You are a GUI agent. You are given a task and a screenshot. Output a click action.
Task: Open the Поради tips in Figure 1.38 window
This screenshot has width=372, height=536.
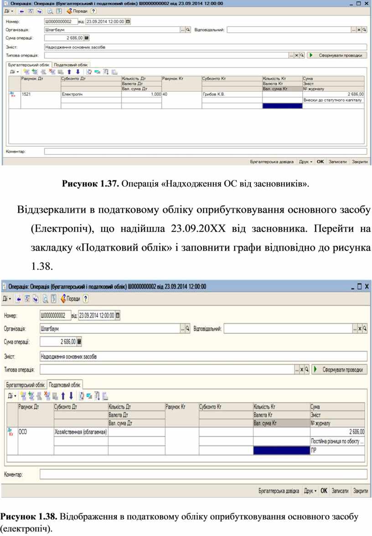[70, 299]
